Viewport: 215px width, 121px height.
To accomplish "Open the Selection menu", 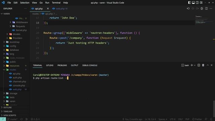I will tap(25, 3).
